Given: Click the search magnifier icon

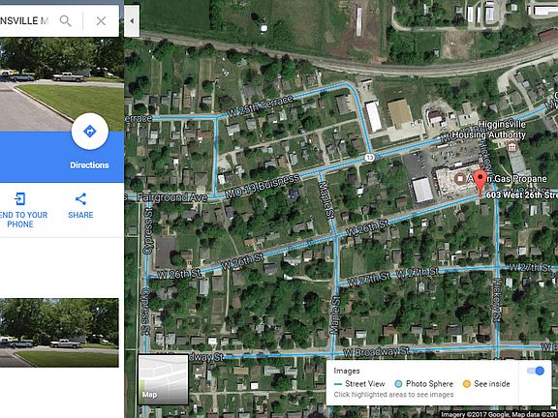Looking at the screenshot, I should tap(66, 21).
